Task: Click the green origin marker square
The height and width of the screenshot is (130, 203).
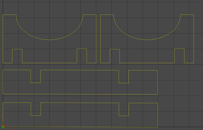Action: pyautogui.click(x=3, y=127)
